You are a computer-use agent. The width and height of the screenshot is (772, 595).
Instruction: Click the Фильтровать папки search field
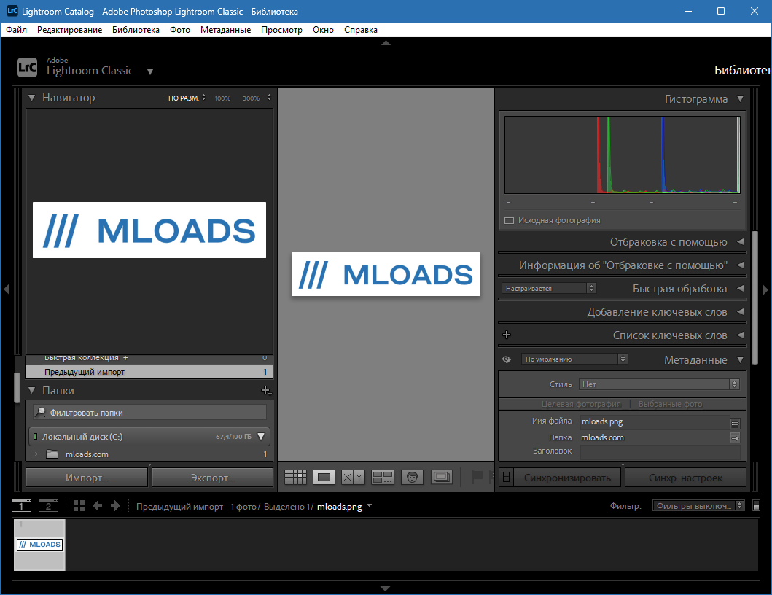point(149,412)
